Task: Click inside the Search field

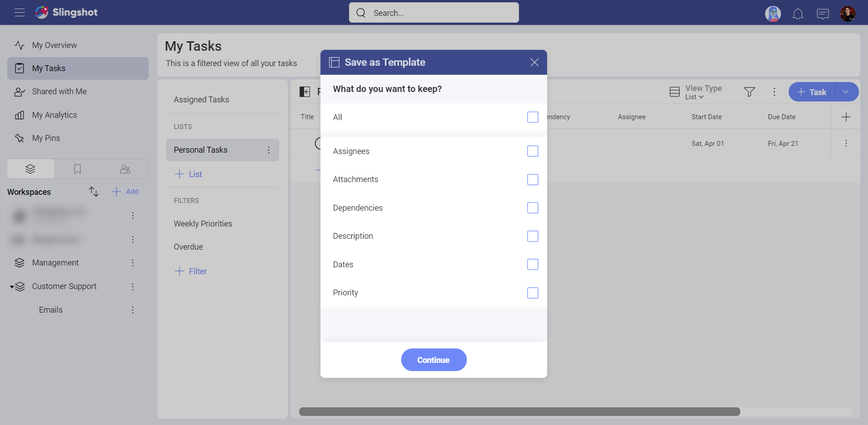Action: (x=433, y=12)
